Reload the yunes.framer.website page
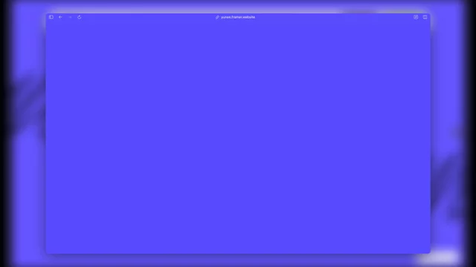Image resolution: width=476 pixels, height=267 pixels. (x=80, y=17)
